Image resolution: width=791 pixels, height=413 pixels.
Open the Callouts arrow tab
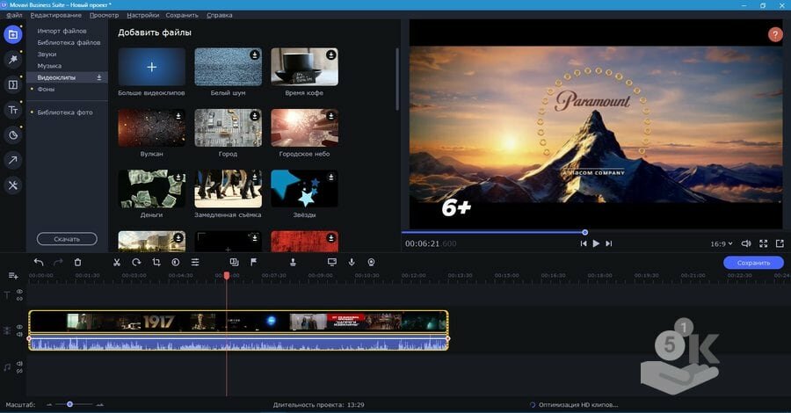13,160
